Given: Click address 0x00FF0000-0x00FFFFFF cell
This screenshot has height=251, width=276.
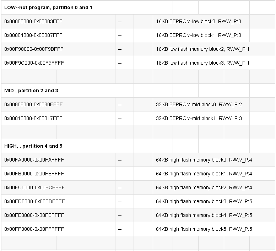Looking at the screenshot, I should (34, 229).
